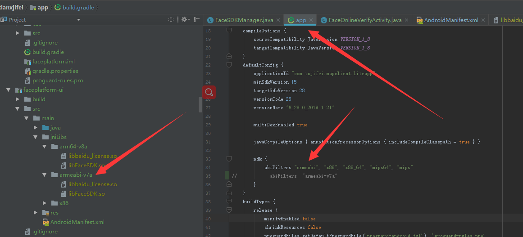Close the app build.gradle tab
523x237 pixels.
311,20
